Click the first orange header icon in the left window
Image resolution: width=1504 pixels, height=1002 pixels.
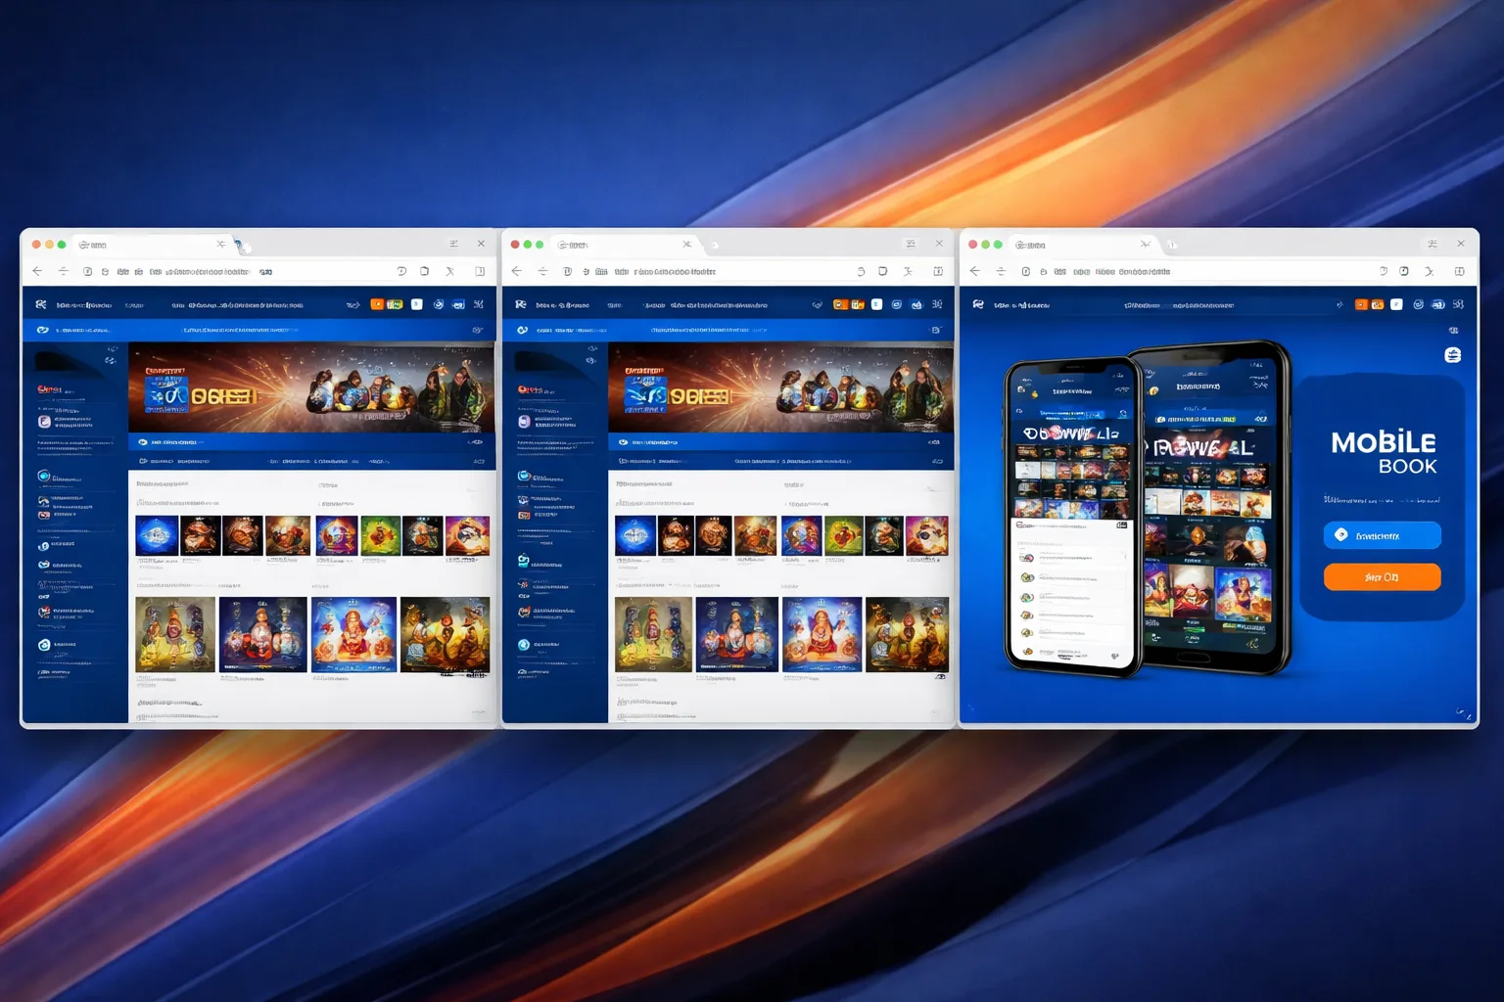(377, 304)
